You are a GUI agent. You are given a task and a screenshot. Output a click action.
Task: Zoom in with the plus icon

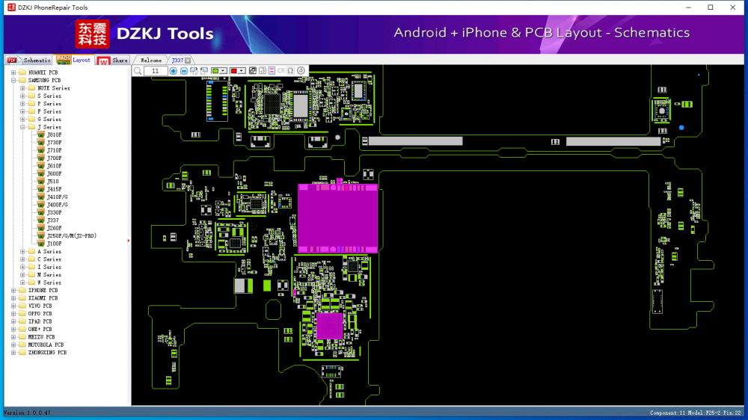click(x=174, y=71)
